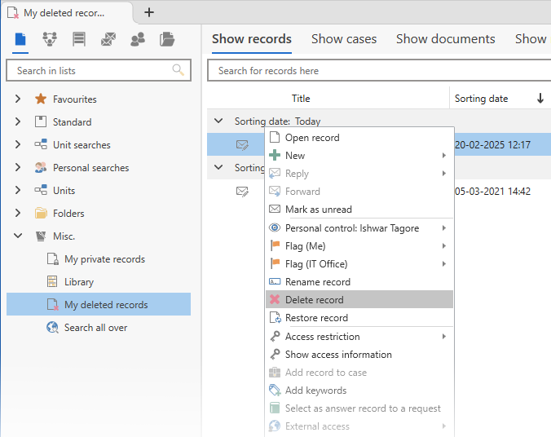Expand the Favourites tree node
Viewport: 551px width, 437px height.
point(18,99)
